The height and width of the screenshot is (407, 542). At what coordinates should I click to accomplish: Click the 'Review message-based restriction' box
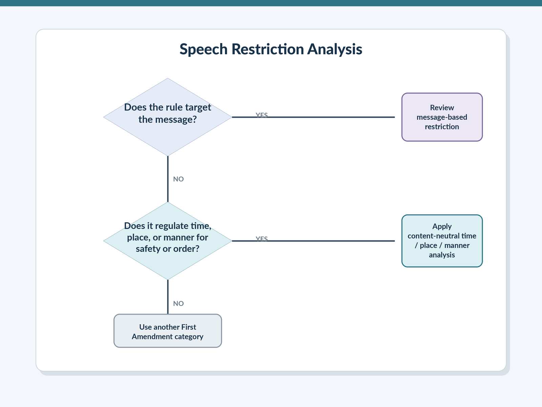(442, 117)
